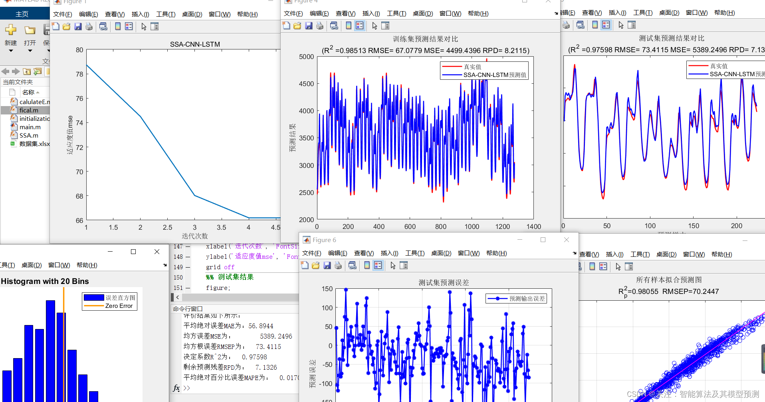
Task: Select MATLAB 主页 tab
Action: click(22, 14)
